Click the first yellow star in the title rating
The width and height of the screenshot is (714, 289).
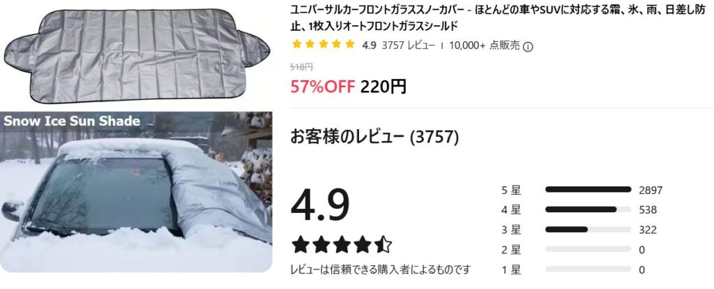tap(297, 44)
